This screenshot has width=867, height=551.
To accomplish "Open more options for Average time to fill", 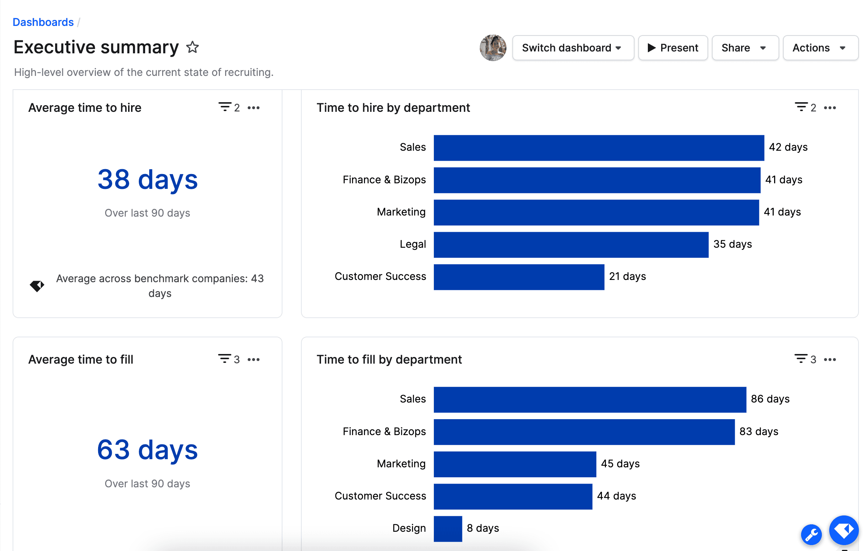I will pyautogui.click(x=254, y=360).
